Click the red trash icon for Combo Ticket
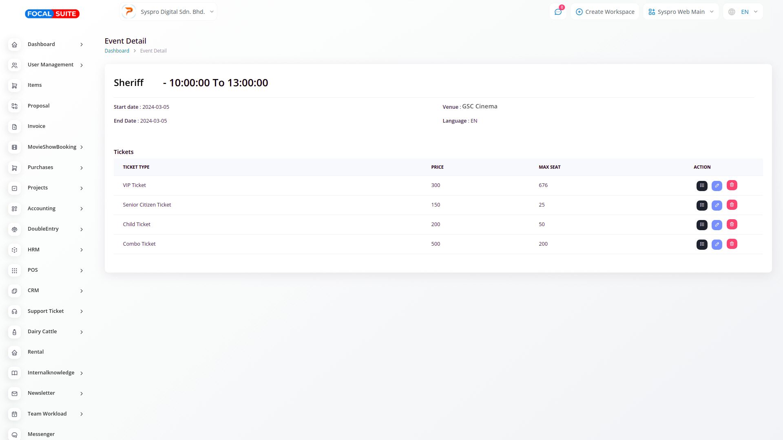Image resolution: width=783 pixels, height=440 pixels. click(732, 244)
